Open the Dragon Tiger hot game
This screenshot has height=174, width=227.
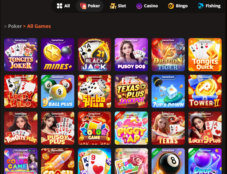click(x=168, y=55)
